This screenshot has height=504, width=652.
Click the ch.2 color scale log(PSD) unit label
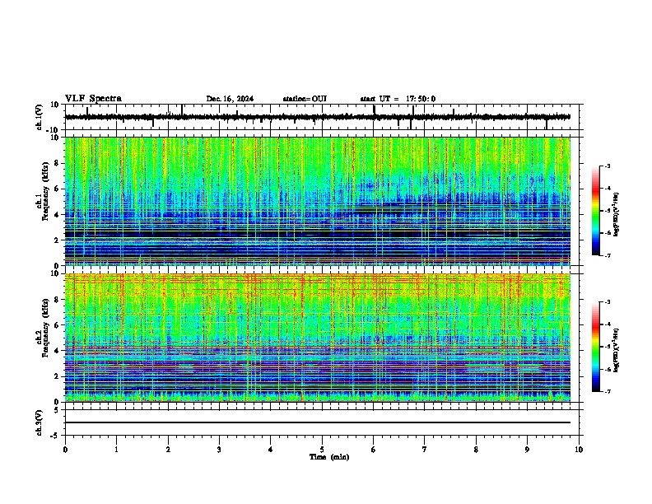[617, 350]
